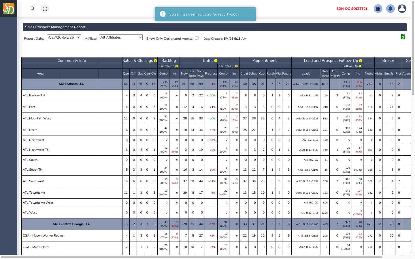Click the Appointments group header
Viewport: 415px width, 259px height.
[266, 61]
